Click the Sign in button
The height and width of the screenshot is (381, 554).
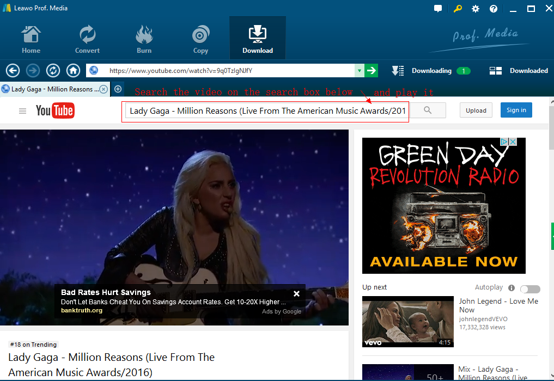tap(516, 110)
